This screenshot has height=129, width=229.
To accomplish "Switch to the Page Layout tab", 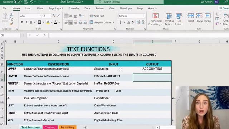I will [56, 8].
